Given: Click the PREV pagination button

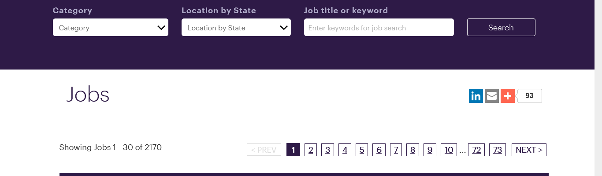Looking at the screenshot, I should tap(264, 150).
